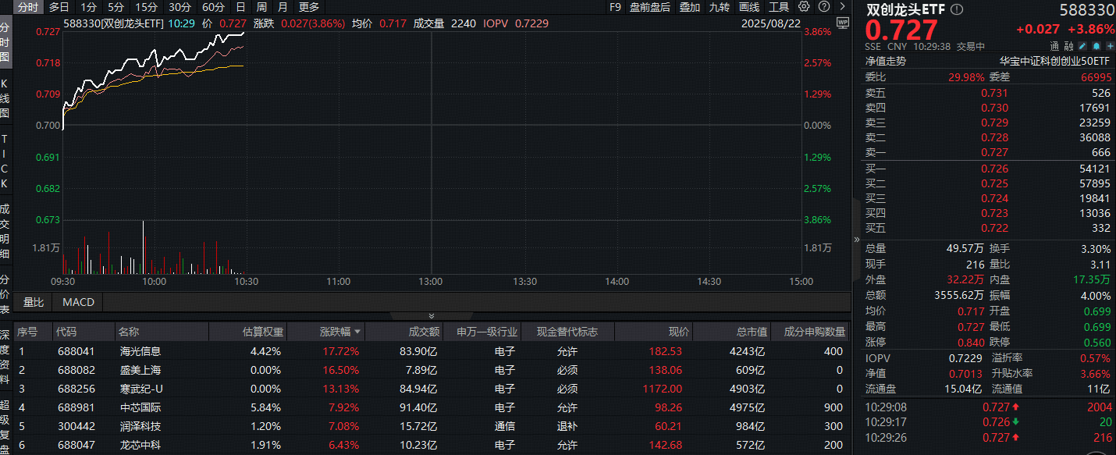
Task: Click stock code 588330 in quote header
Action: click(x=1086, y=10)
